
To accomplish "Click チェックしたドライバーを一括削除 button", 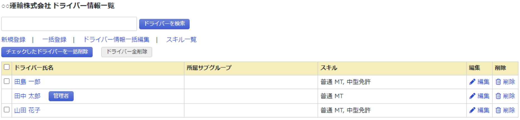I will (47, 52).
